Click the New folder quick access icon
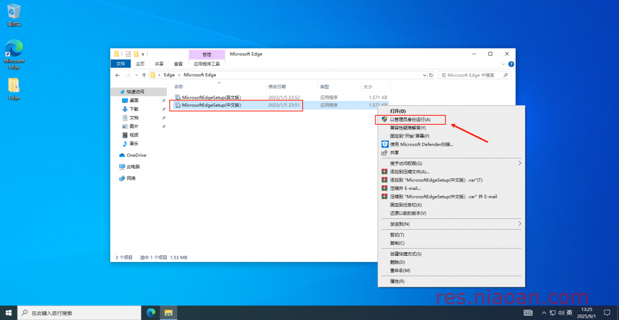The image size is (619, 320). (x=136, y=54)
